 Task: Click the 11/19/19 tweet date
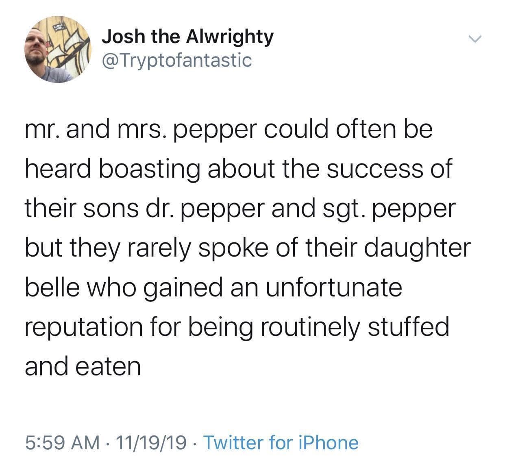[x=151, y=442]
